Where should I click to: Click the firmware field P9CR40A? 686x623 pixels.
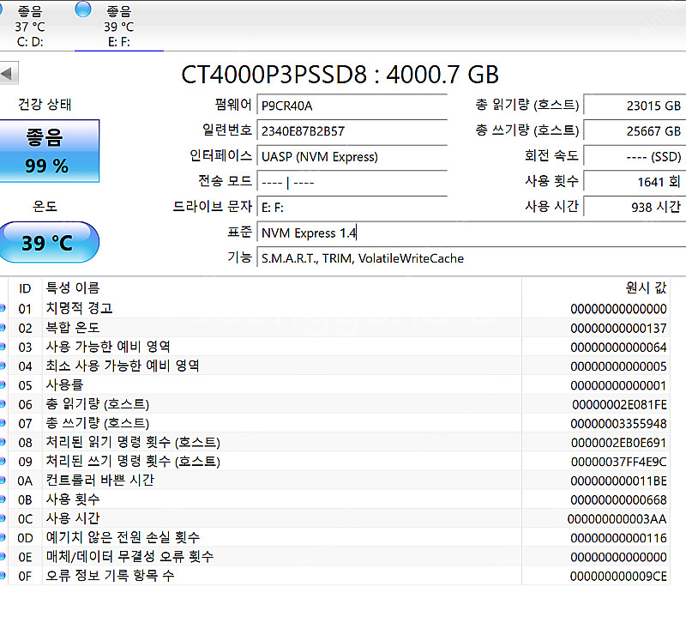click(x=352, y=106)
